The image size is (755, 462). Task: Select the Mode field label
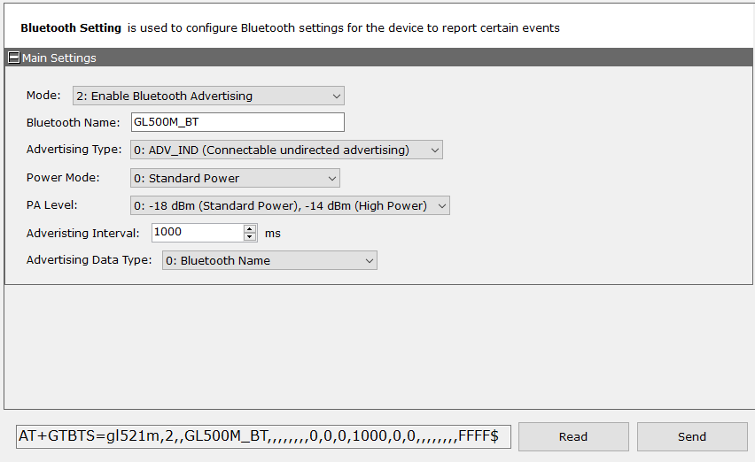[43, 96]
